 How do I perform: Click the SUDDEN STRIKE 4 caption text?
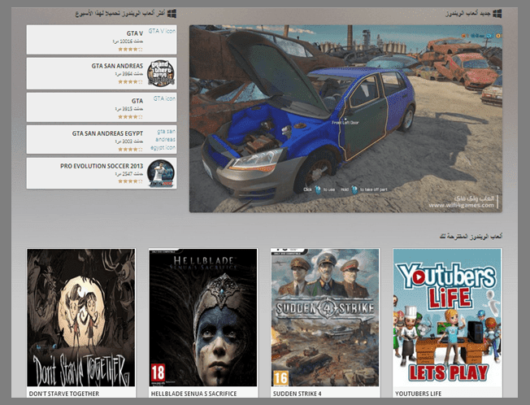click(298, 394)
